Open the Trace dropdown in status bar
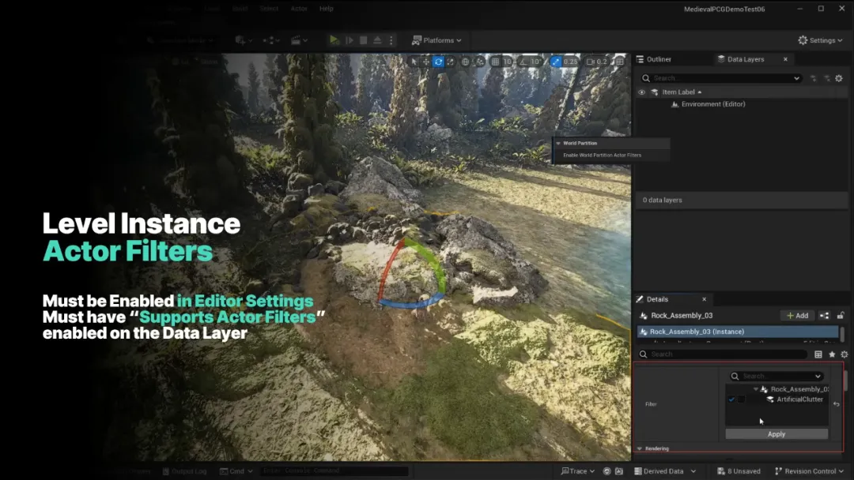This screenshot has height=480, width=854. point(577,471)
